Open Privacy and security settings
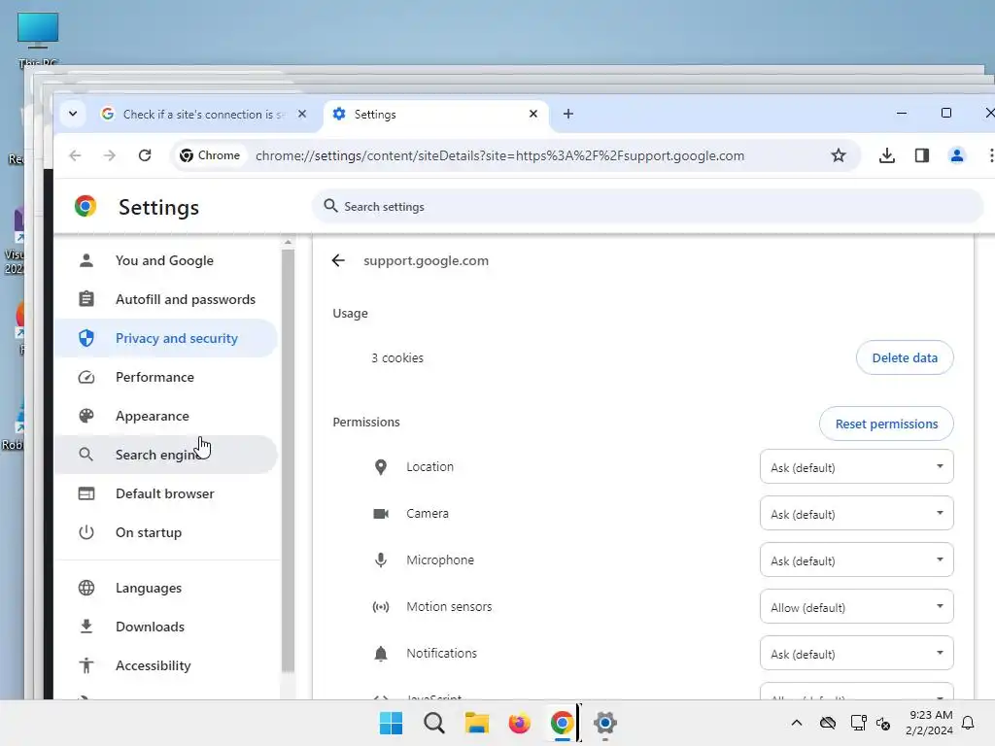Image resolution: width=995 pixels, height=746 pixels. pos(165,338)
